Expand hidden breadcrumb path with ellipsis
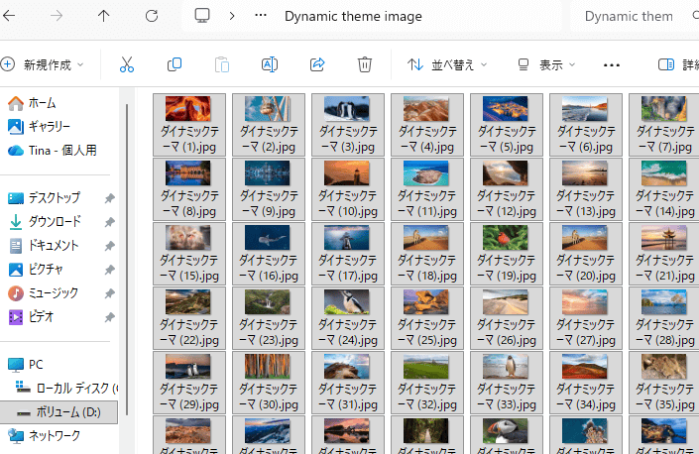Viewport: 699px width, 454px height. pos(261,16)
